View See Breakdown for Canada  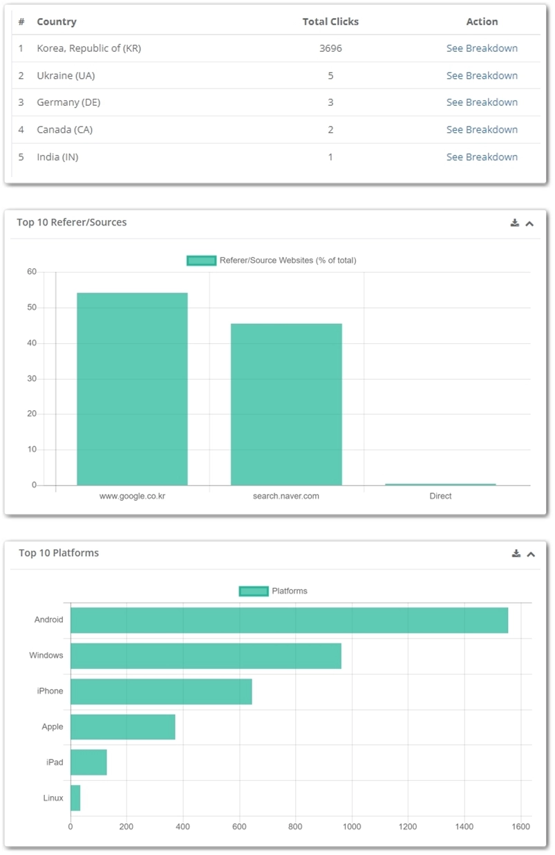[482, 129]
